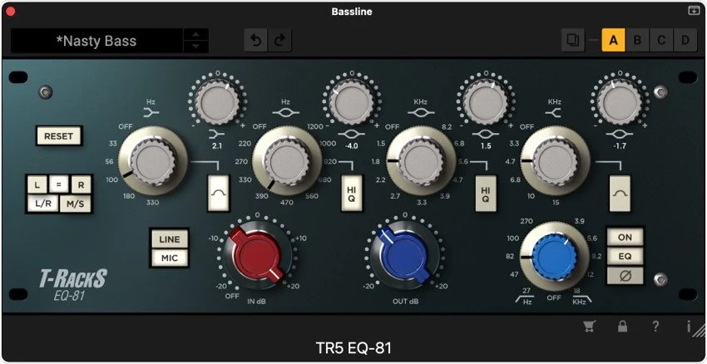Select the L channel button
Screen dimensions: 707x364
pos(37,184)
